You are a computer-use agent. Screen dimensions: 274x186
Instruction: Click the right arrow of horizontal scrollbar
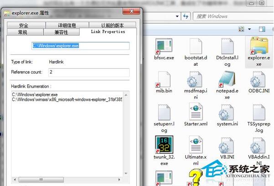[x=119, y=180]
